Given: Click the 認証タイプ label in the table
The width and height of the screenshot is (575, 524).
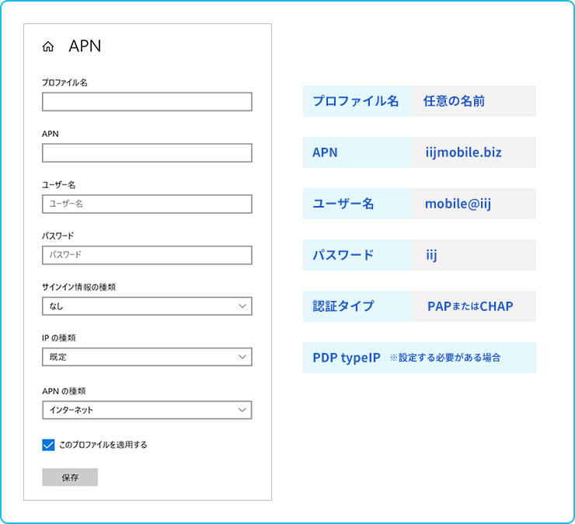Looking at the screenshot, I should click(x=343, y=306).
